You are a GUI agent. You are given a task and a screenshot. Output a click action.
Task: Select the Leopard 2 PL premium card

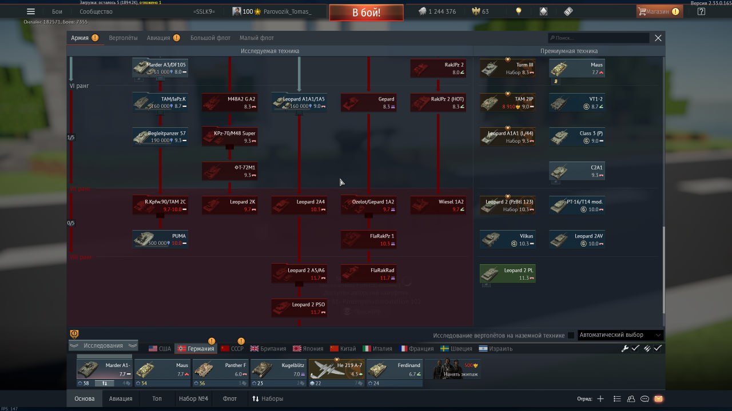pos(508,273)
